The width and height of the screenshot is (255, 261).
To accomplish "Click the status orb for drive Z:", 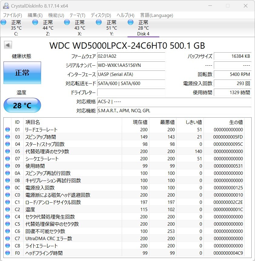I will (35, 22).
